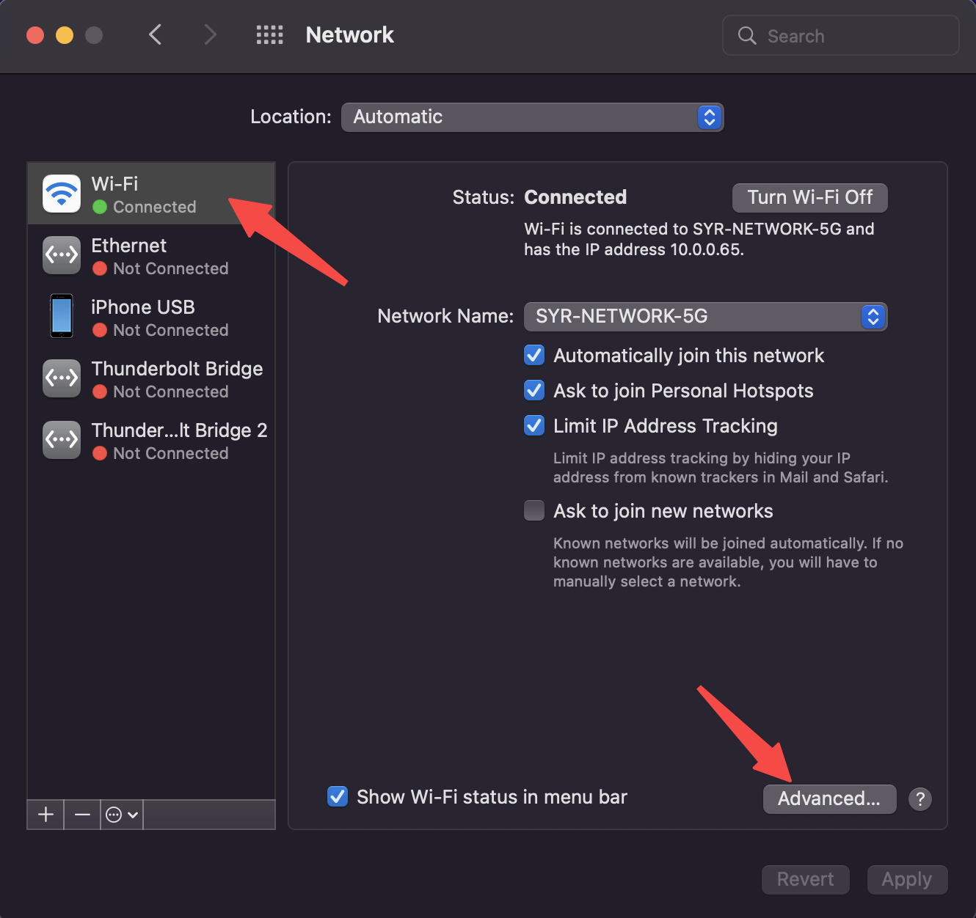Click the Search field
976x918 pixels.
[851, 36]
